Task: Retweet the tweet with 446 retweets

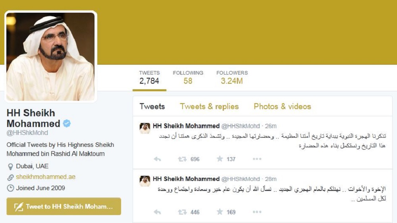Action: pyautogui.click(x=182, y=212)
